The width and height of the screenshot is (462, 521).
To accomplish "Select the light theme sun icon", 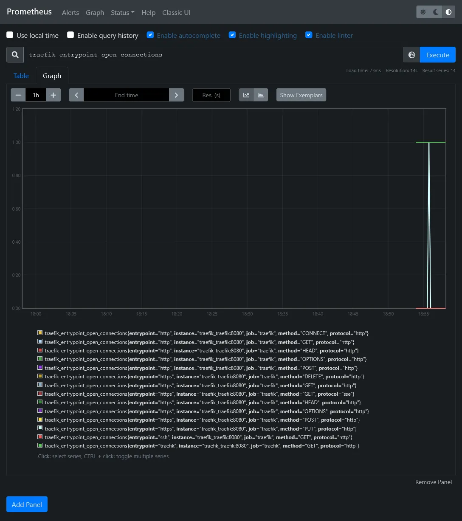I will [423, 12].
